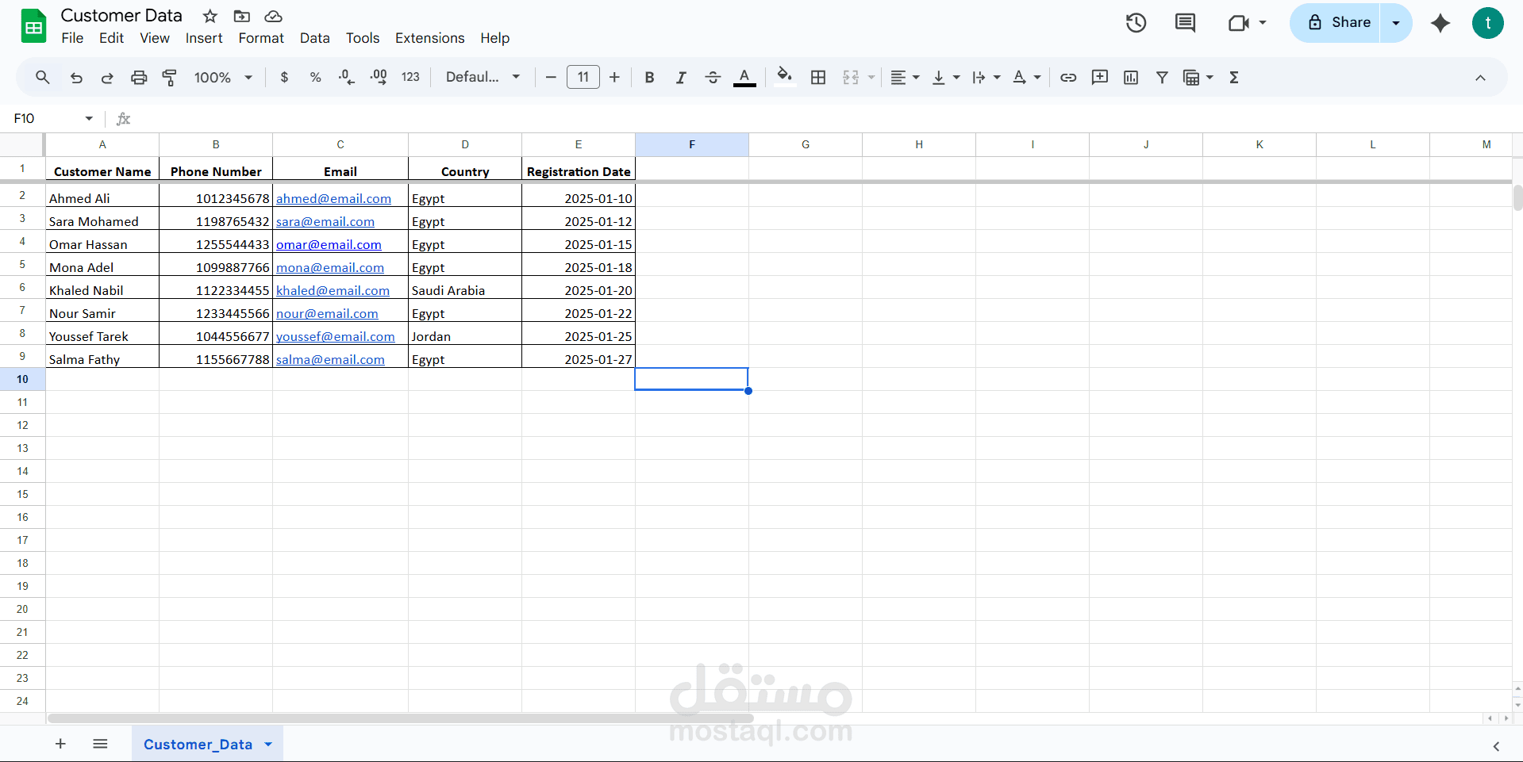Decrease decimal places
The height and width of the screenshot is (762, 1523).
pos(346,77)
